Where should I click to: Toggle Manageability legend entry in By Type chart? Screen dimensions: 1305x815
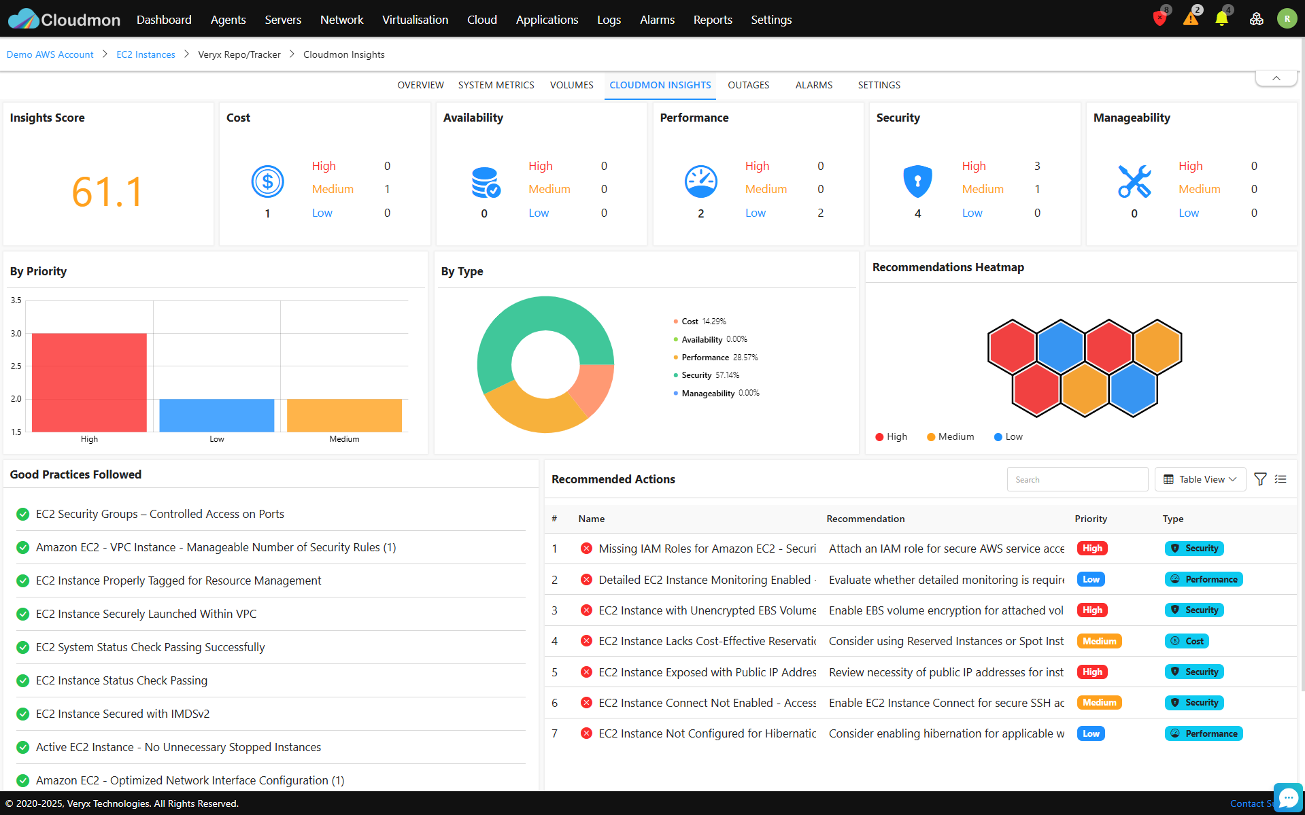click(716, 394)
